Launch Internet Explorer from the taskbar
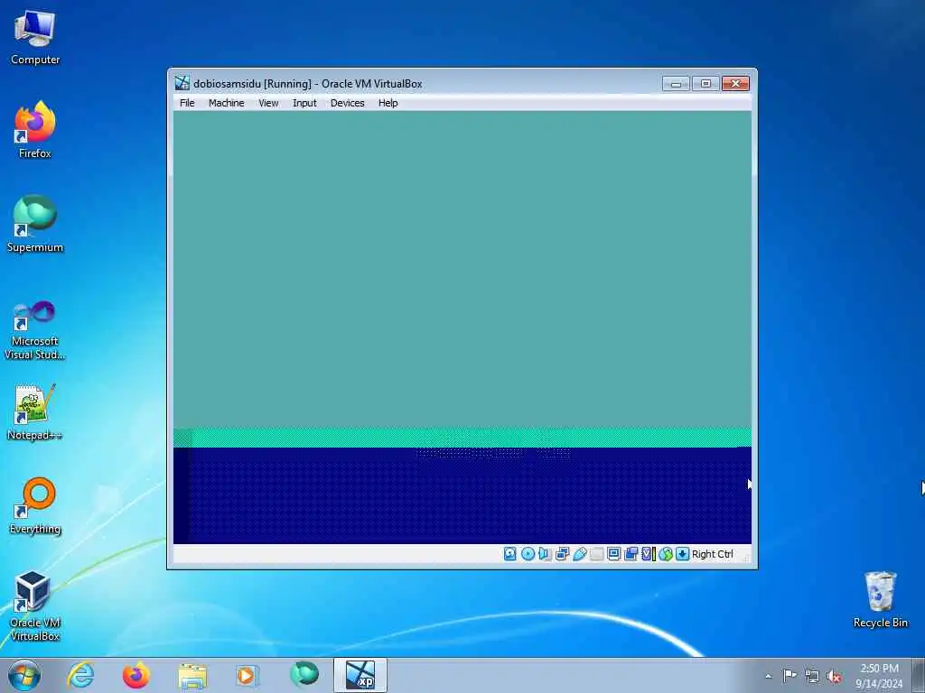Screen dimensions: 925x693 pos(80,675)
